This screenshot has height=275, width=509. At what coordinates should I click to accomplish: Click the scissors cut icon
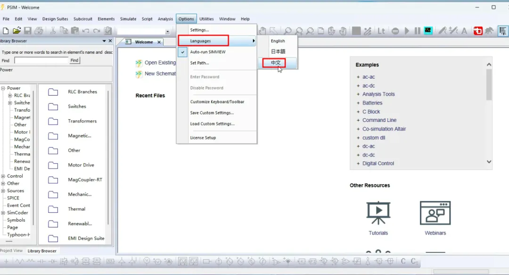(x=53, y=31)
